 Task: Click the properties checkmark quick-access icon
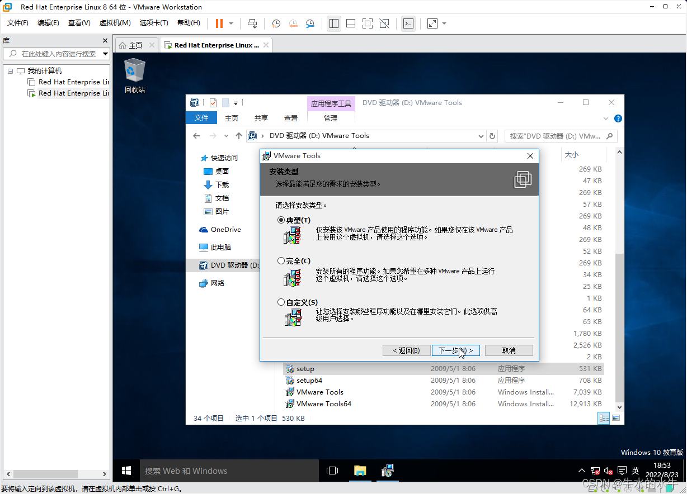213,103
